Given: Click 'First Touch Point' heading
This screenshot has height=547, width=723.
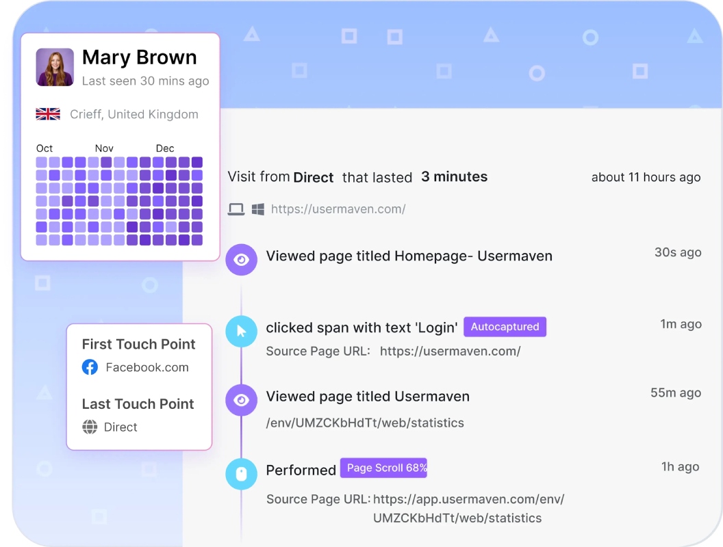Looking at the screenshot, I should point(139,344).
